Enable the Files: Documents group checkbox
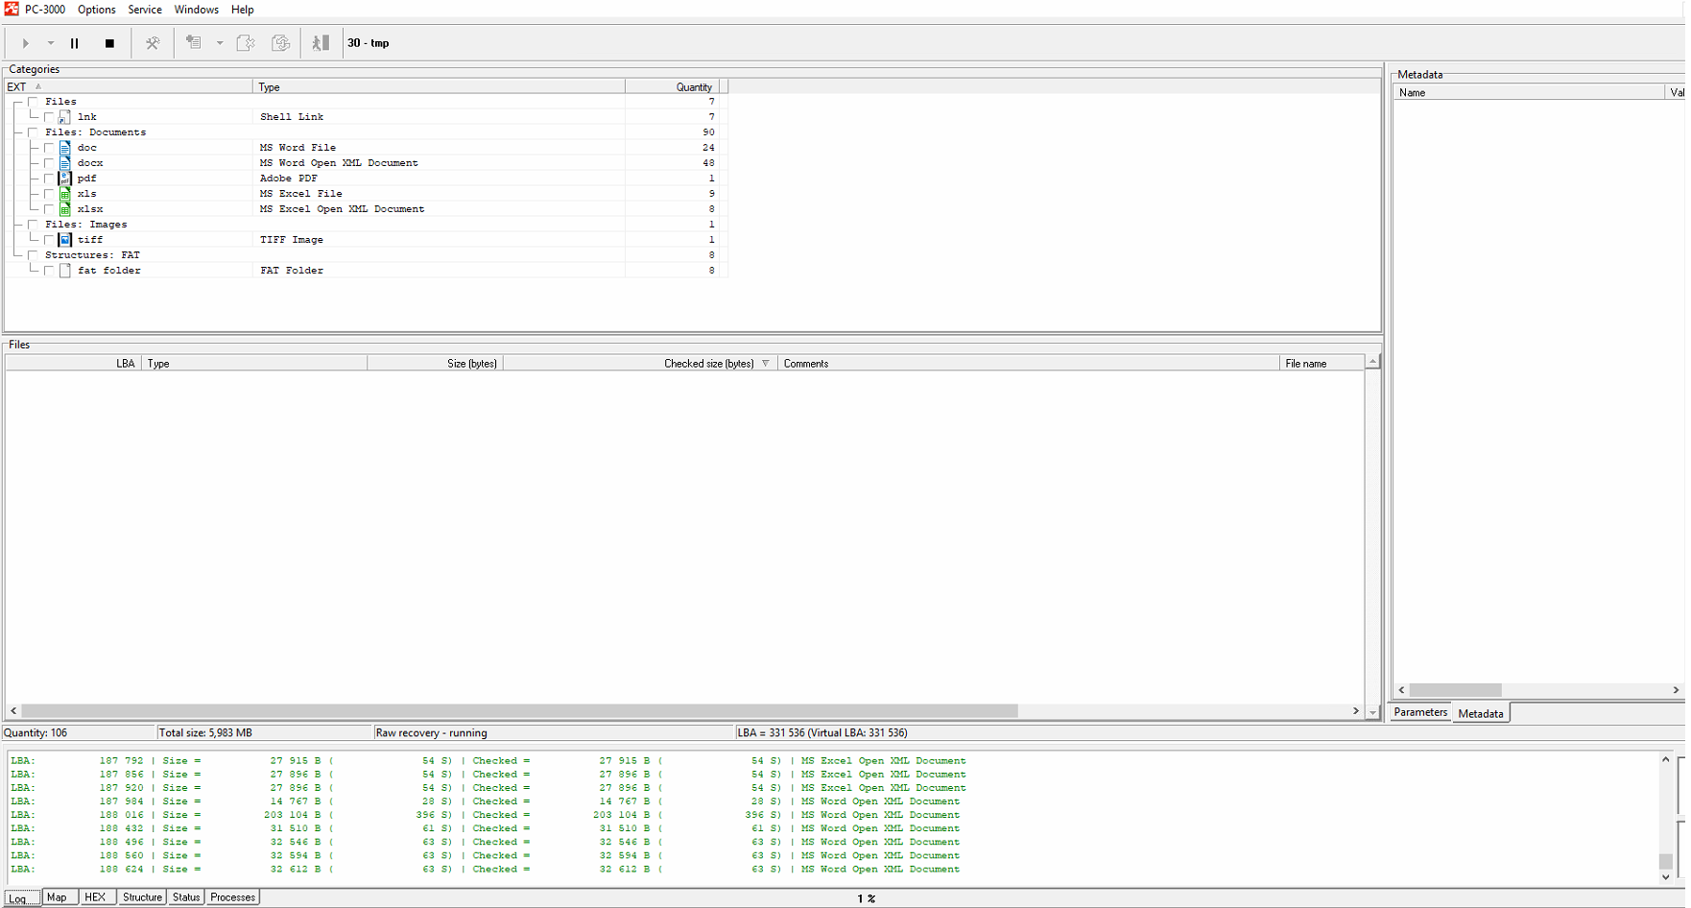 (33, 132)
